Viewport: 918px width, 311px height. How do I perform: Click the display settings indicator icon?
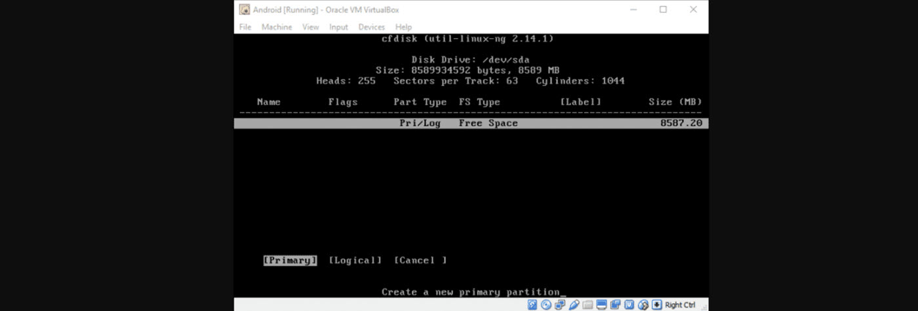click(x=601, y=304)
